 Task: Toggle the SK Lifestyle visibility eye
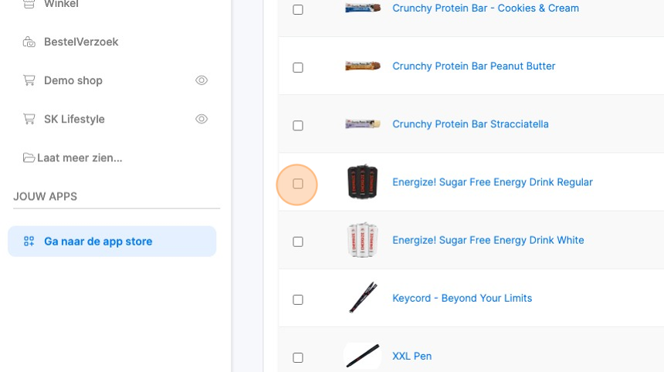pos(202,119)
